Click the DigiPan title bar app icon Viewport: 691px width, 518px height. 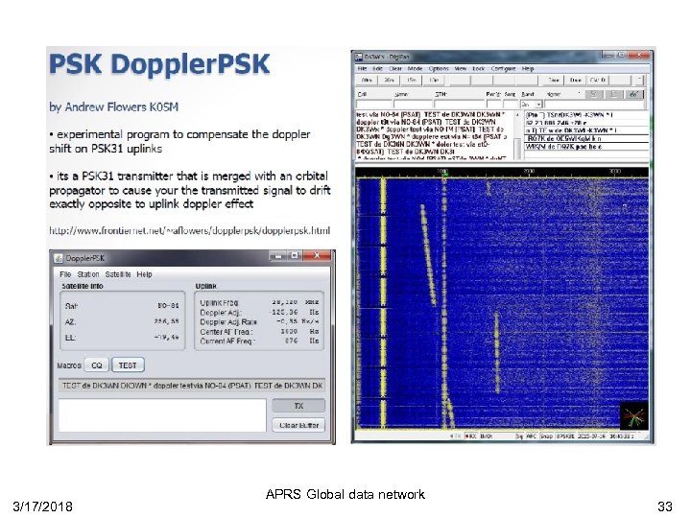pyautogui.click(x=359, y=57)
